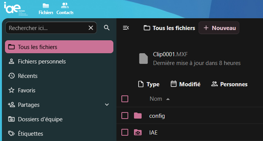Open the Clip0001.MXF upload entry
The width and height of the screenshot is (263, 141).
(x=190, y=59)
